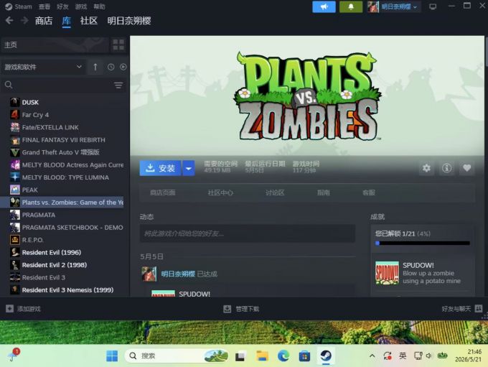Switch to the Store tab (商店)
Screen dimensions: 488x367
(x=44, y=21)
